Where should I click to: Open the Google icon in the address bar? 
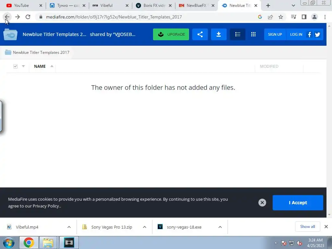click(260, 17)
